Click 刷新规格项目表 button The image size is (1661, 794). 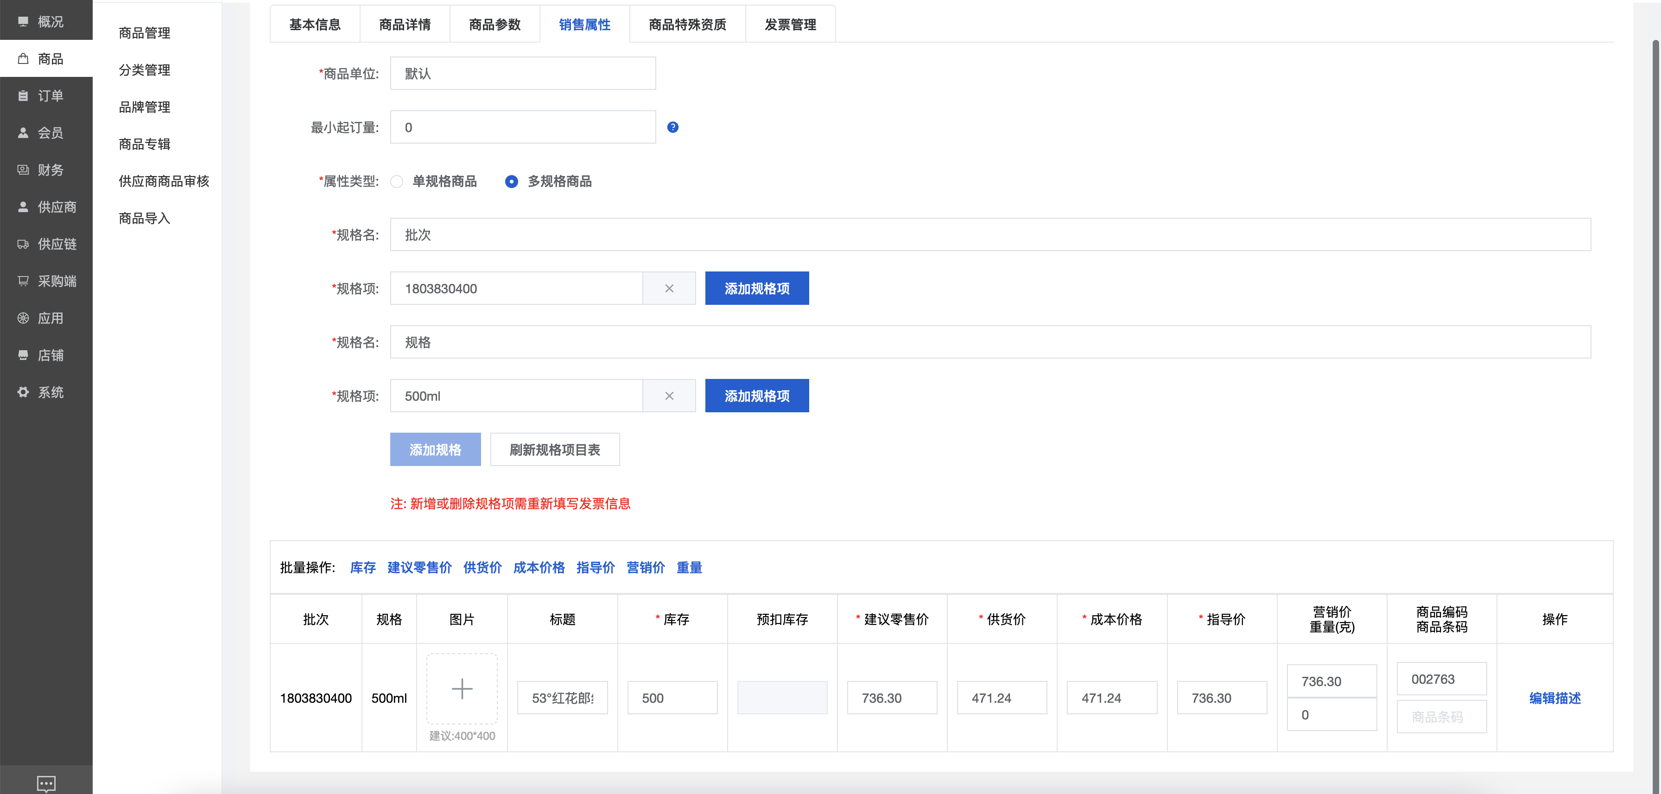pos(555,449)
